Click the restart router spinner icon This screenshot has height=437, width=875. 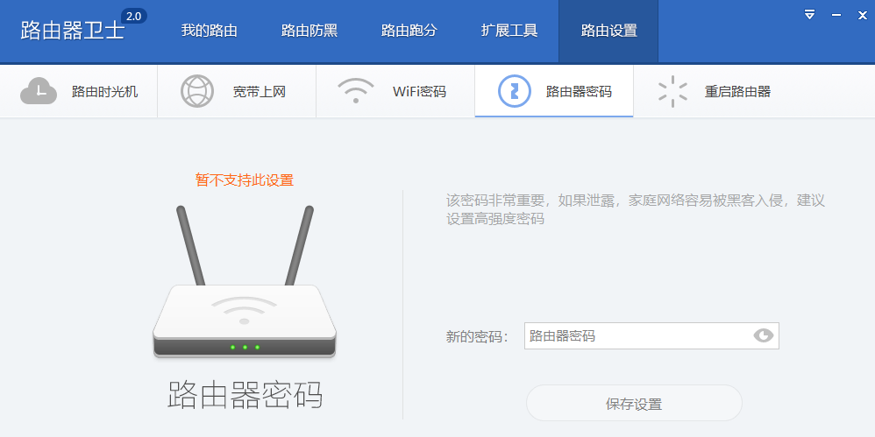tap(672, 91)
